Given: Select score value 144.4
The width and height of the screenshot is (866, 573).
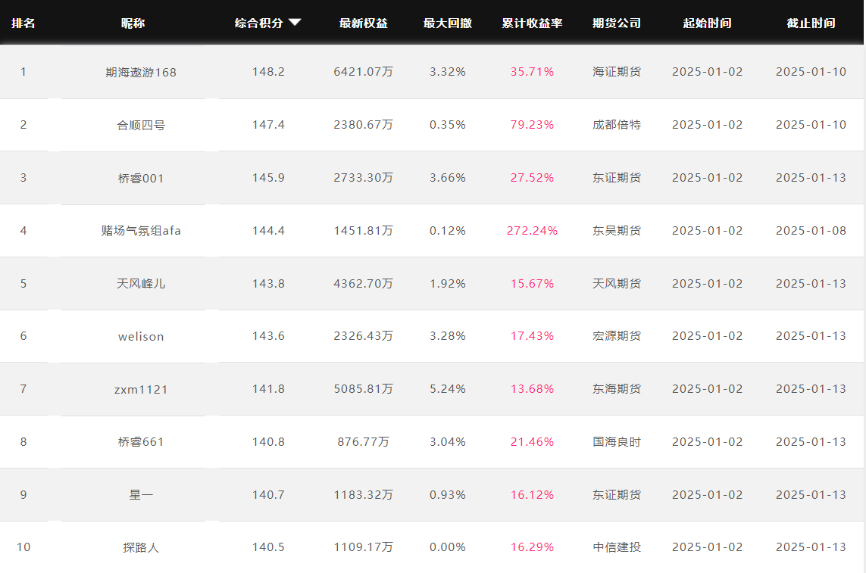Looking at the screenshot, I should point(268,231).
